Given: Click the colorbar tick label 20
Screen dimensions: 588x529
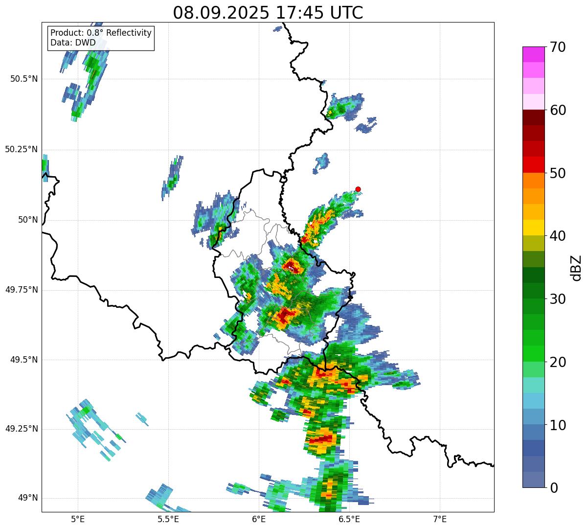Looking at the screenshot, I should pos(558,362).
